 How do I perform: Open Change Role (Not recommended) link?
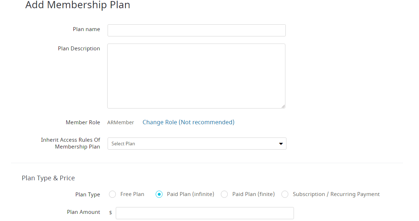[188, 122]
